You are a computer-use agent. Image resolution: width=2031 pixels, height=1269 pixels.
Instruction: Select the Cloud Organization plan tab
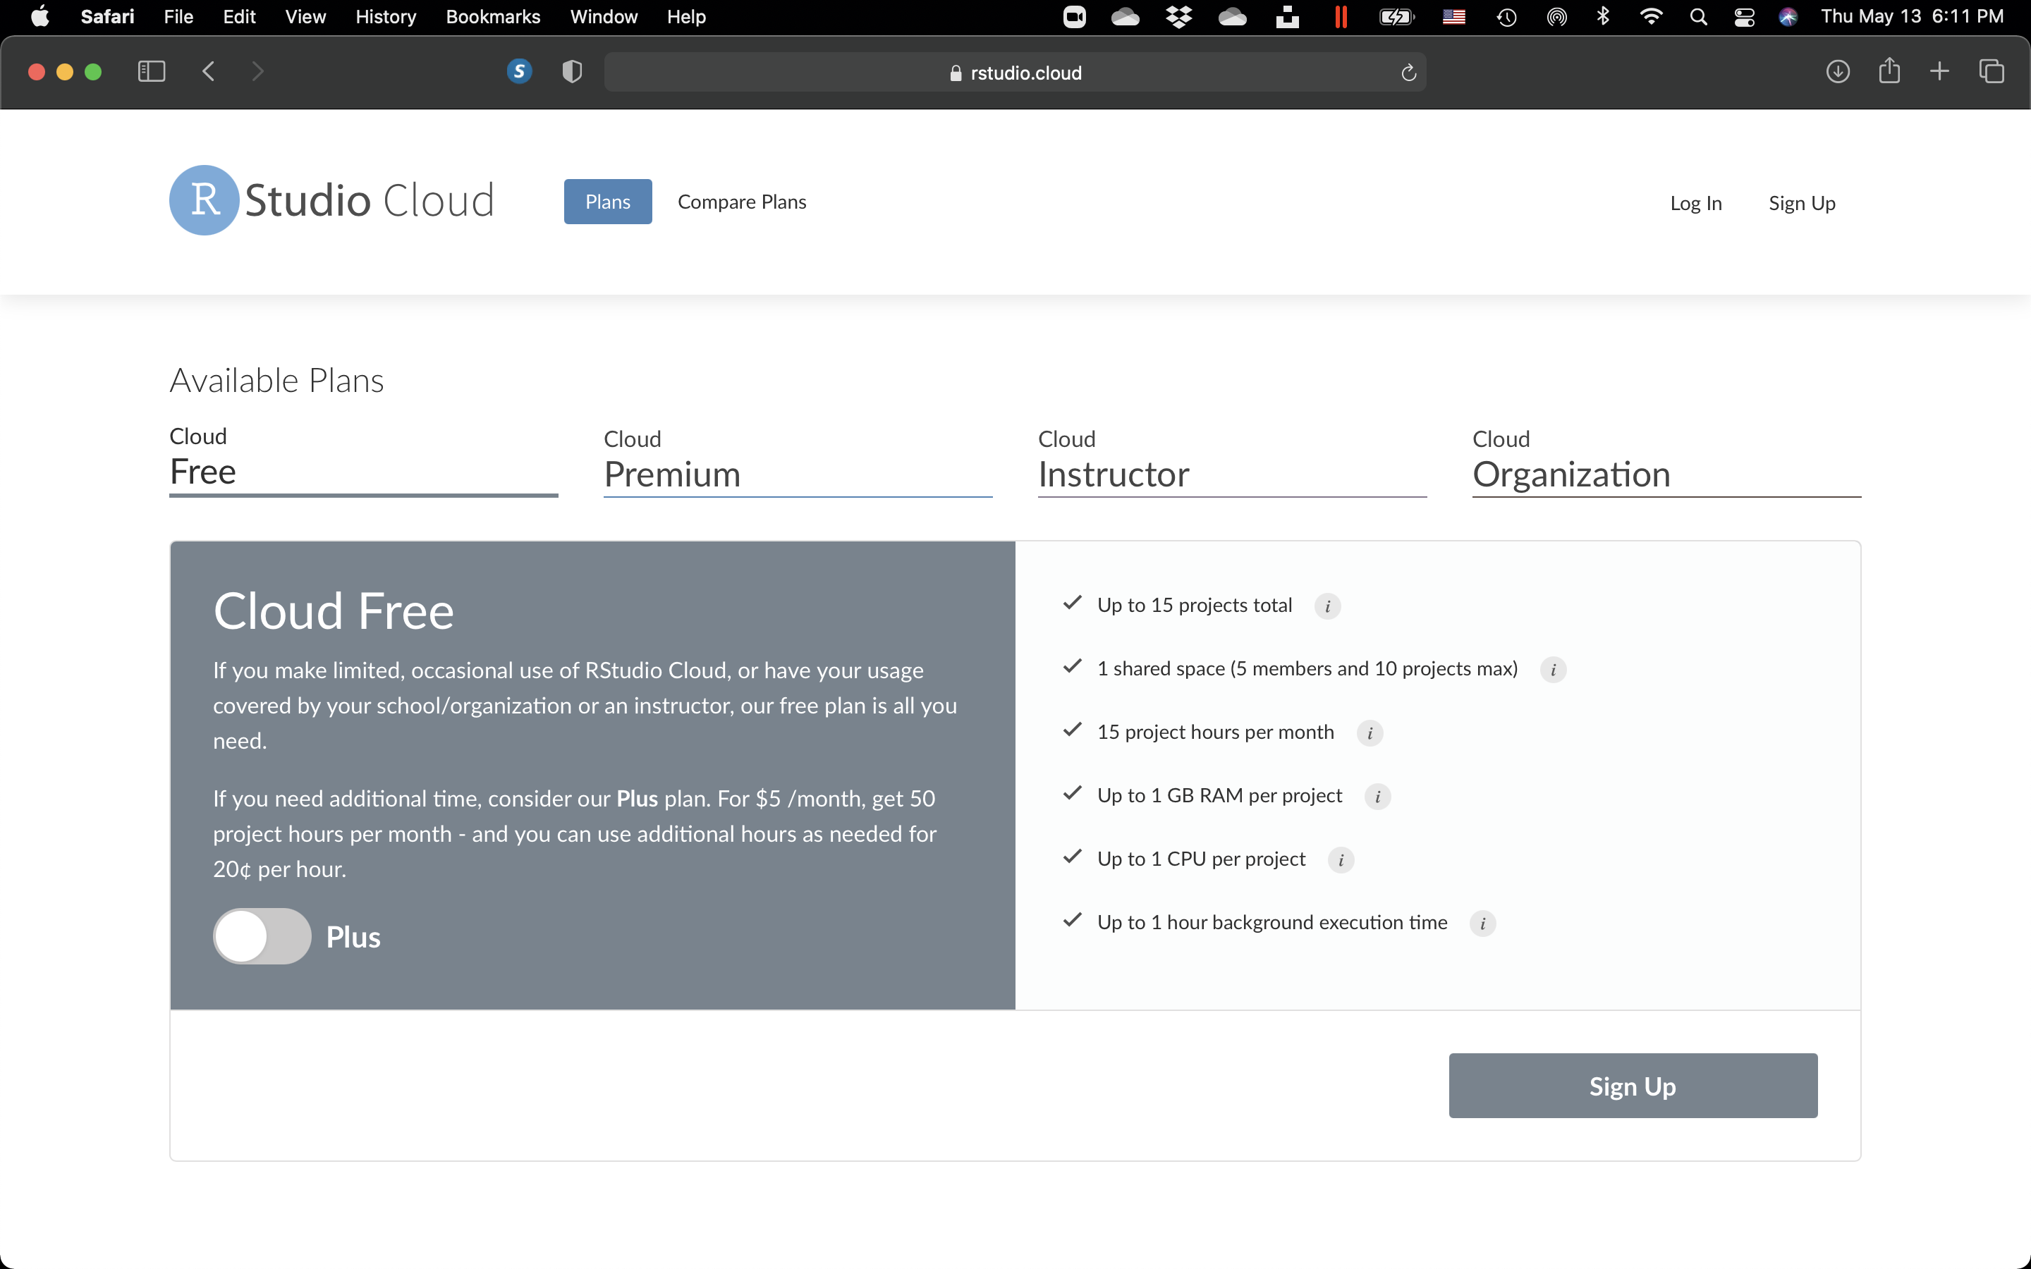tap(1667, 462)
